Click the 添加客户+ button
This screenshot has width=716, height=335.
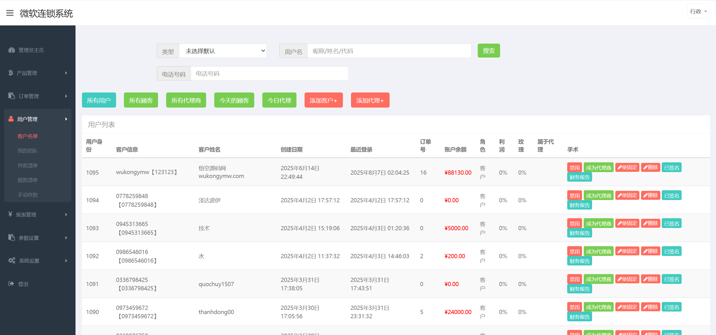coord(323,100)
